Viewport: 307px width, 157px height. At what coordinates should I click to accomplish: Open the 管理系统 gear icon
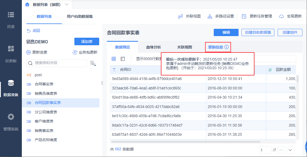point(11,117)
